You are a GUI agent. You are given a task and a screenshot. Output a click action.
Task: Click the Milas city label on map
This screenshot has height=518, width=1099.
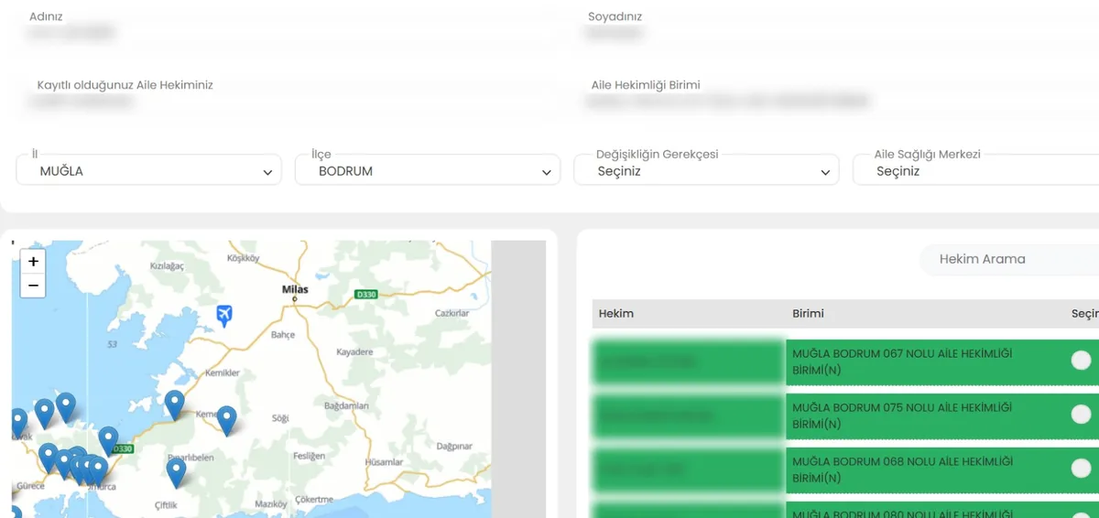(295, 289)
